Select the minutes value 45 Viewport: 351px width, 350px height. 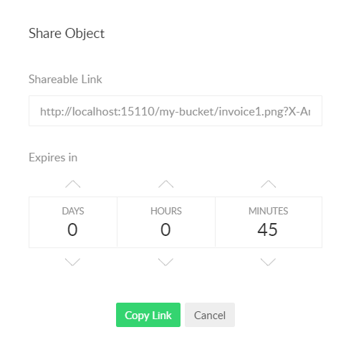(268, 230)
